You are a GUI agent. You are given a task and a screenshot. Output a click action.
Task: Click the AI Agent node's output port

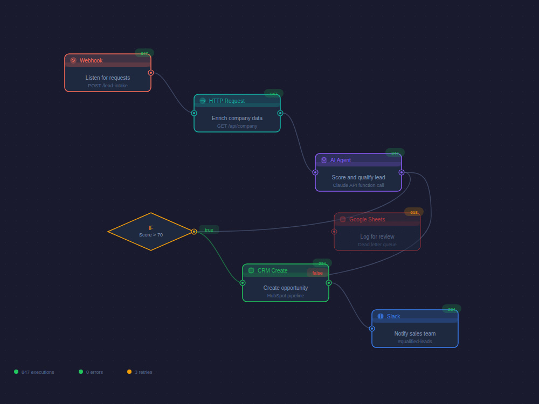point(402,172)
